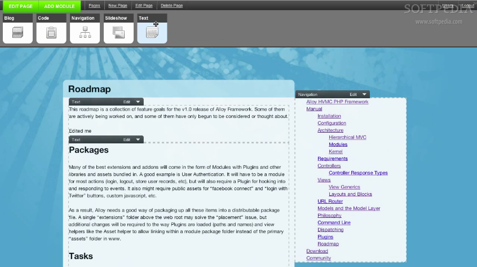
Task: Expand the Navigation module dropdown arrow
Action: tap(365, 94)
